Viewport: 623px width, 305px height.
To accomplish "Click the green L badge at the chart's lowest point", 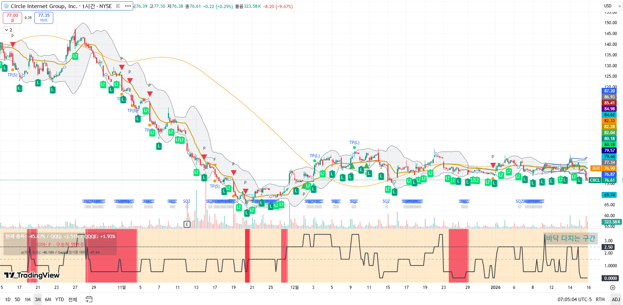I will pyautogui.click(x=247, y=213).
